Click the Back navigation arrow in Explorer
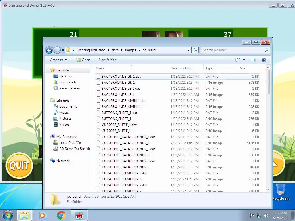This screenshot has height=221, width=295. 49,50
